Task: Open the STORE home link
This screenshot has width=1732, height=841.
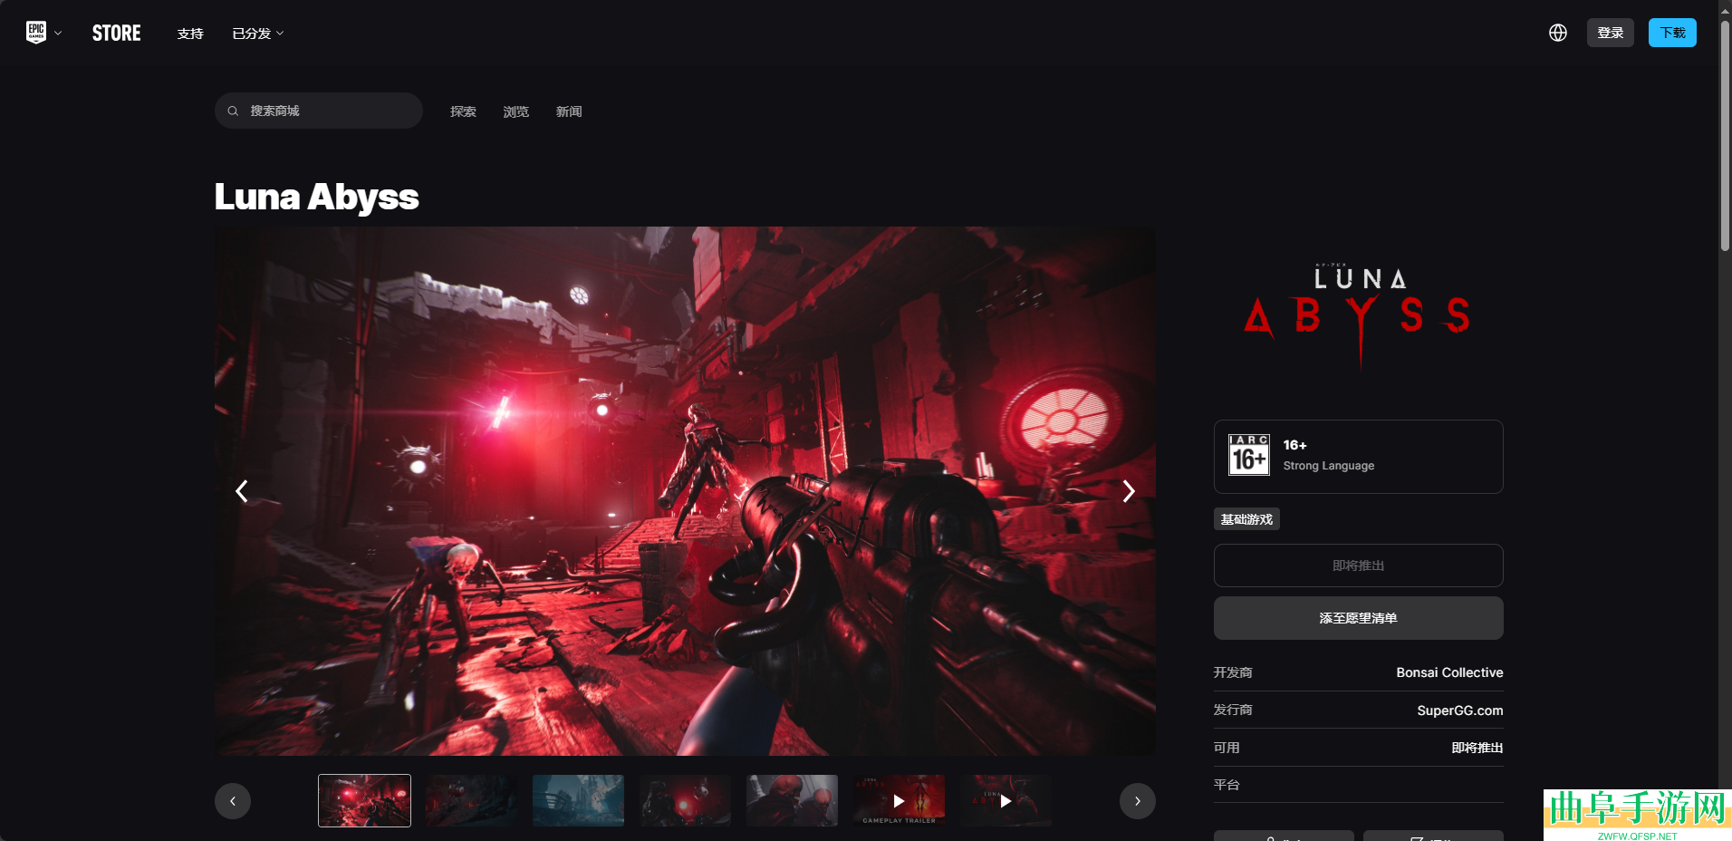Action: point(117,34)
